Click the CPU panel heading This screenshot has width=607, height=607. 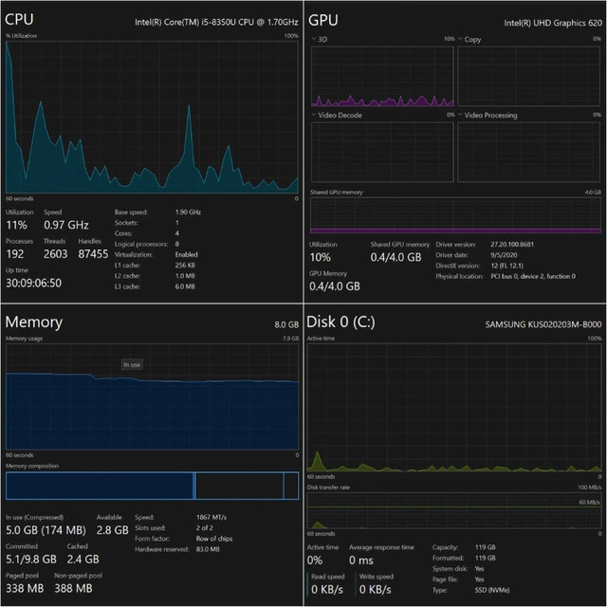[x=21, y=18]
